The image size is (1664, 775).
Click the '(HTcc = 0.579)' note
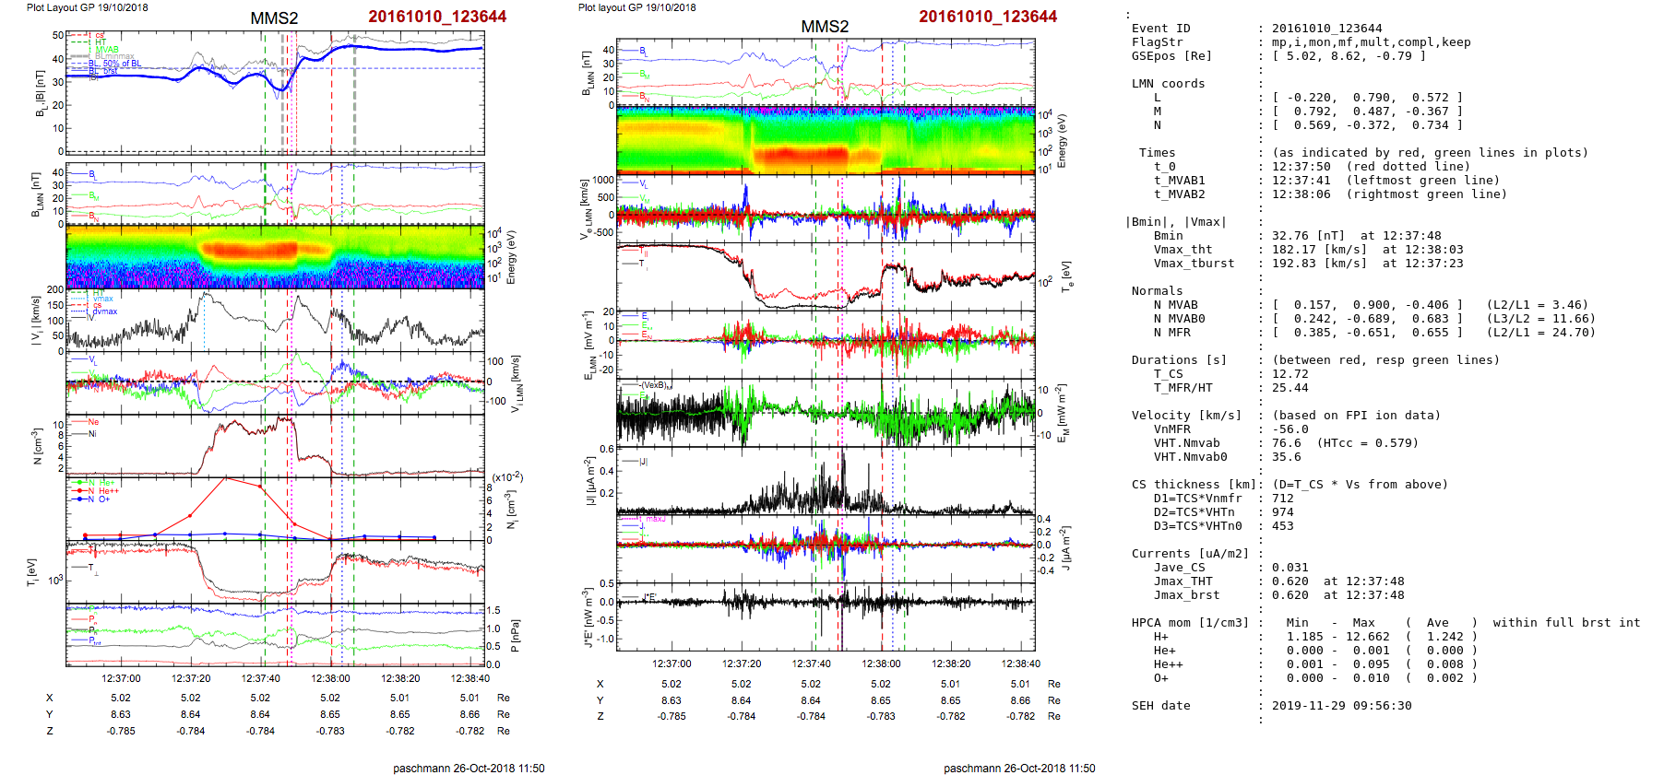1368,443
